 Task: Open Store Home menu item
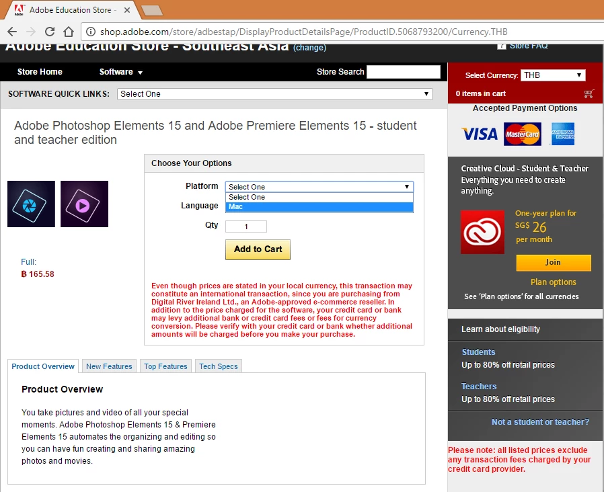tap(40, 72)
